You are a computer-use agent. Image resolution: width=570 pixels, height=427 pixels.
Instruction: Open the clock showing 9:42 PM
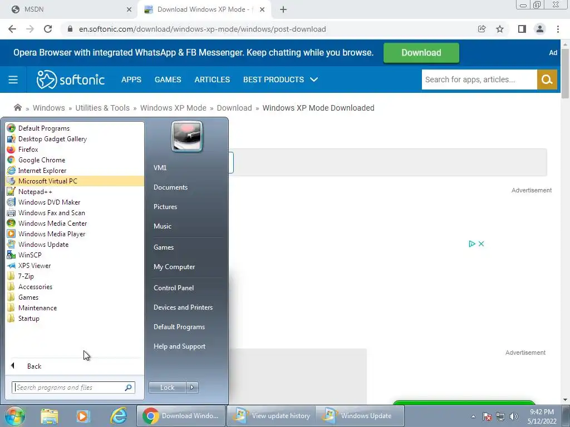click(542, 416)
